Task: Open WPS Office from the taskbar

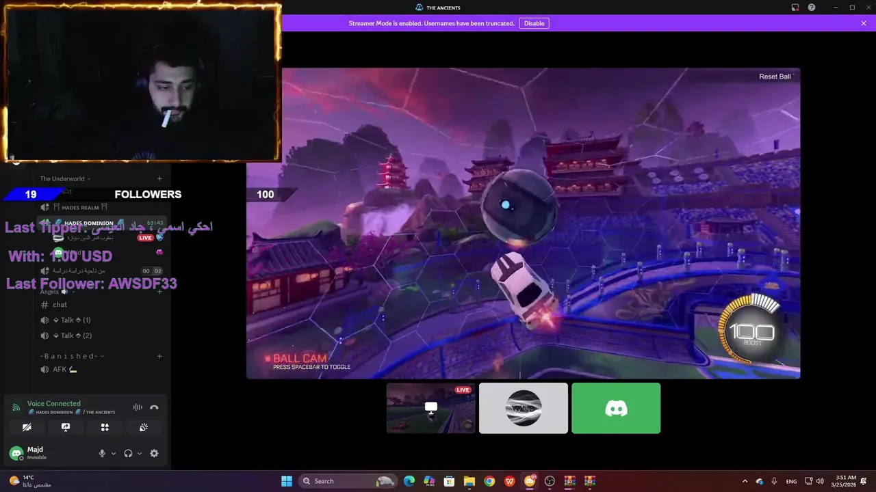Action: pyautogui.click(x=509, y=481)
